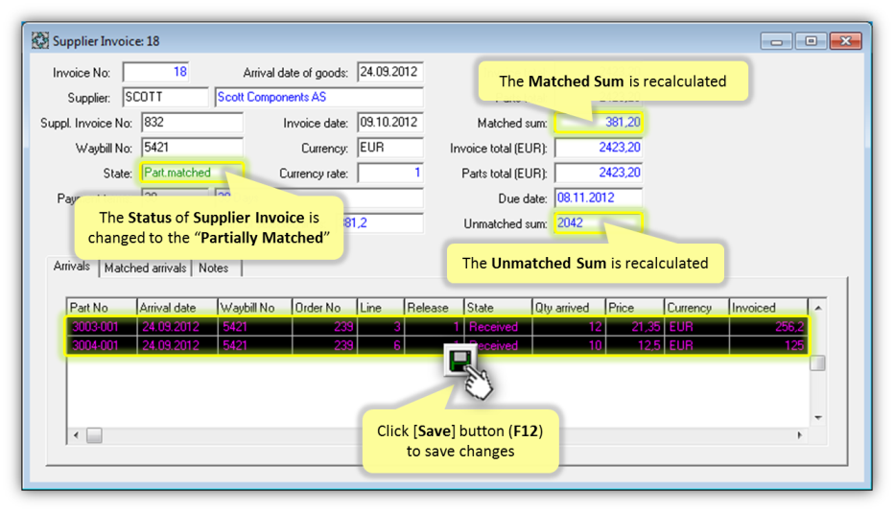Click the Waybill No input field
894x512 pixels.
click(191, 148)
